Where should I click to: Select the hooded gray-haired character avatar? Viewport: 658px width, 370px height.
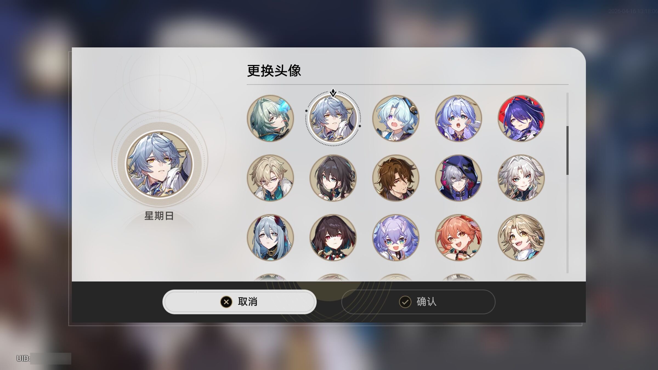click(x=458, y=178)
